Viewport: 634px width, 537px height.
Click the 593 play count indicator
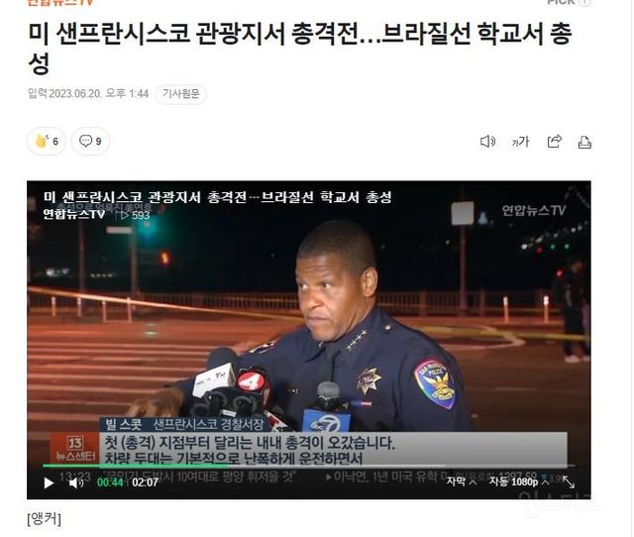(136, 215)
